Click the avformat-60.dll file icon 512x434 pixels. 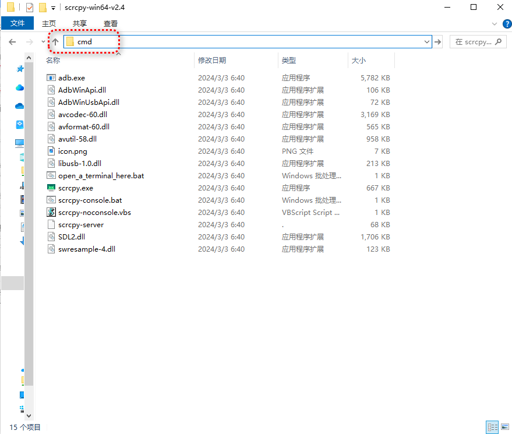click(51, 127)
